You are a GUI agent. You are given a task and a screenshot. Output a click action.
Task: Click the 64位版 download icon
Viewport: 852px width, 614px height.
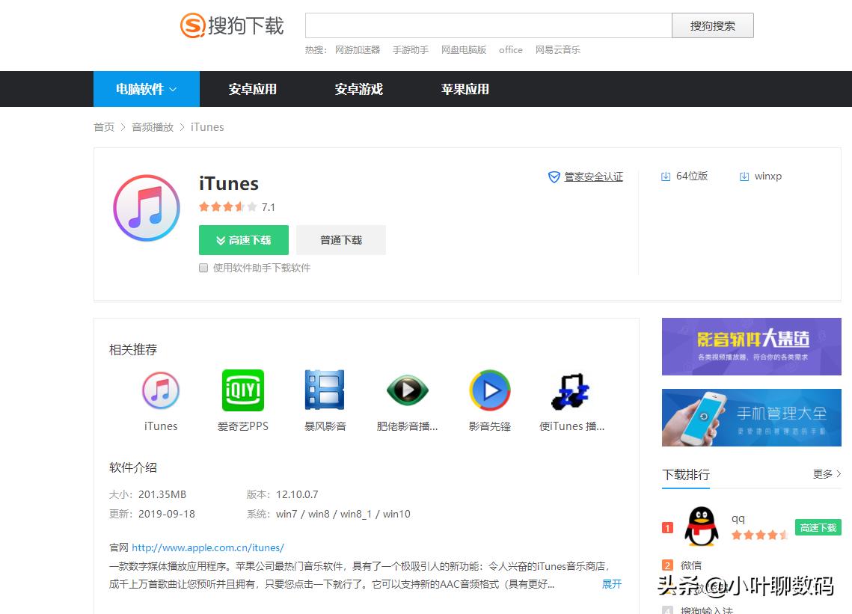[666, 176]
